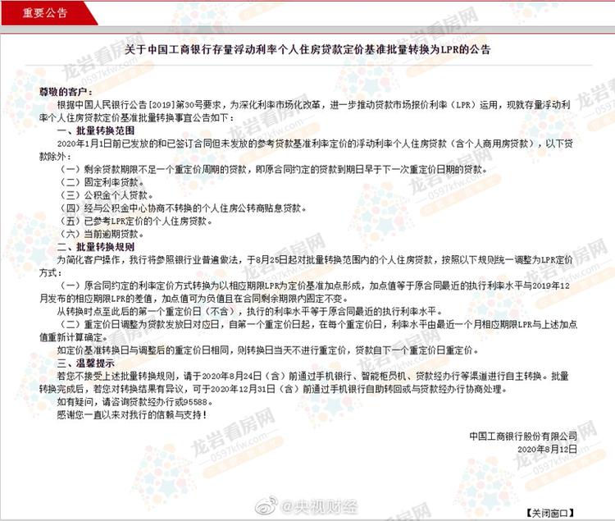Screen dimensions: 615x521
Task: Click the sentence 如有疑问,请咨询贷款经办行或95588
Action: 135,402
